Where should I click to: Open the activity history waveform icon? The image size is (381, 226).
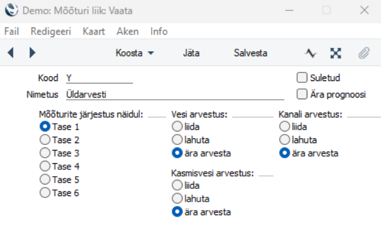311,53
